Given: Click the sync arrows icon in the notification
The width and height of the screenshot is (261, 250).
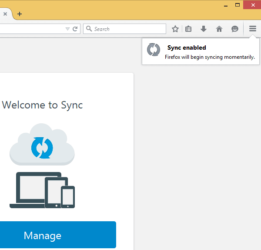Looking at the screenshot, I should (x=154, y=50).
